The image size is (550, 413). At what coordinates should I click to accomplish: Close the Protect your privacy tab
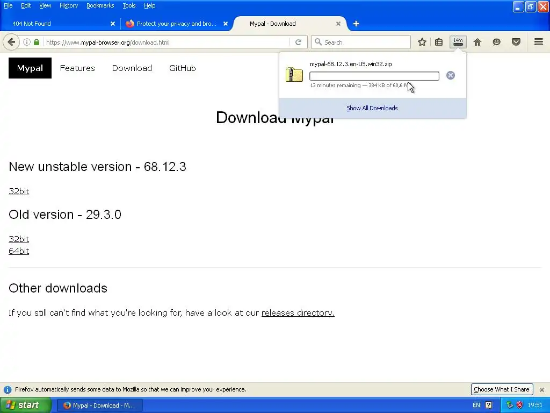coord(226,24)
